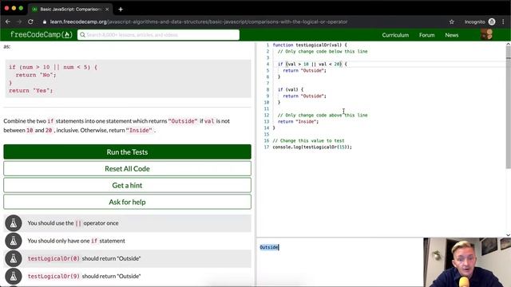Click Get a hint button
The image size is (511, 287).
128,185
